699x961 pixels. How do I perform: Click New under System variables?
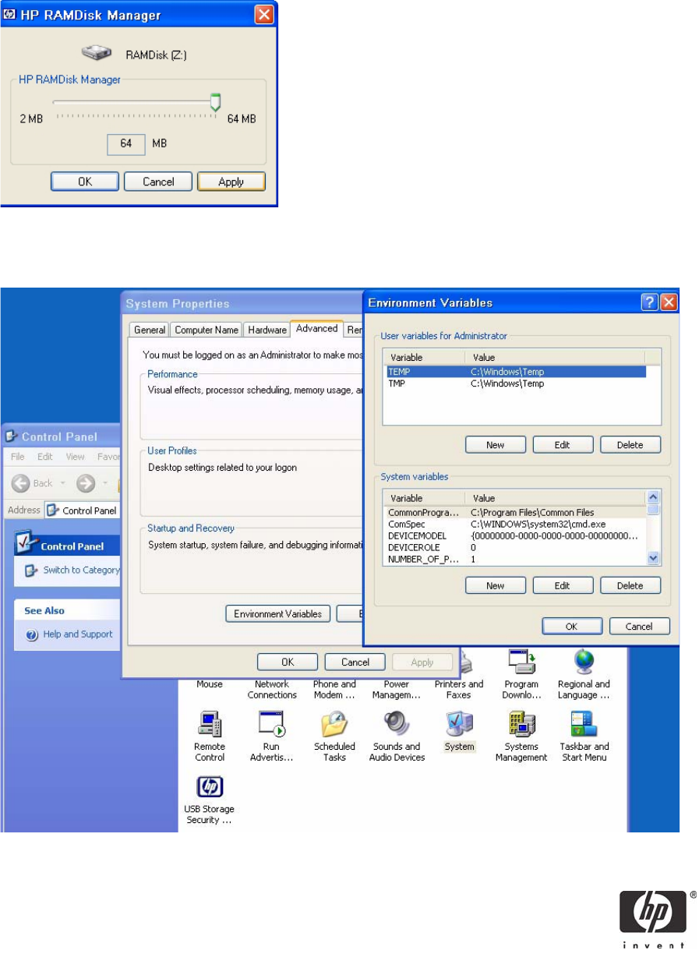(495, 585)
